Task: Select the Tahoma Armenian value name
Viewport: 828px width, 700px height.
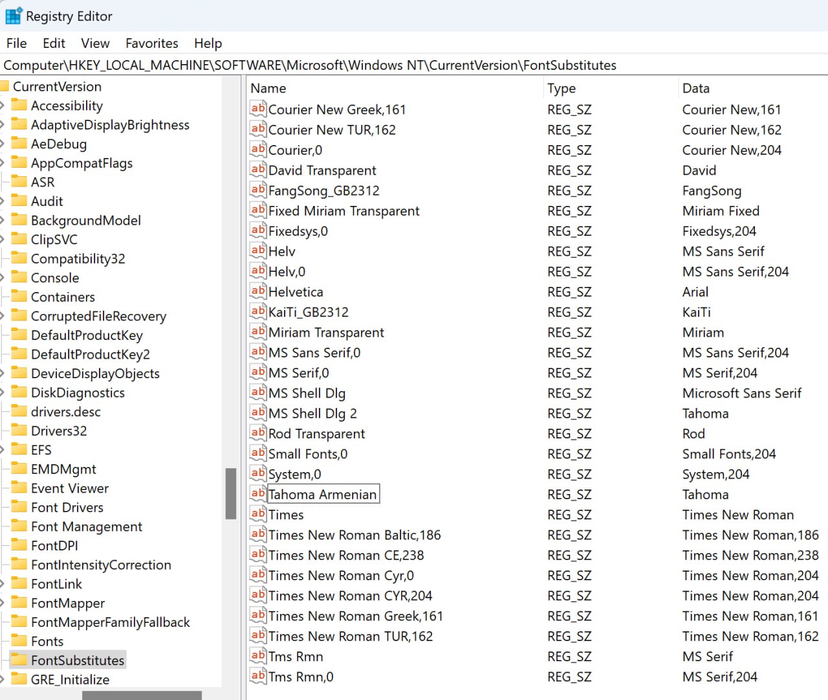Action: click(323, 494)
